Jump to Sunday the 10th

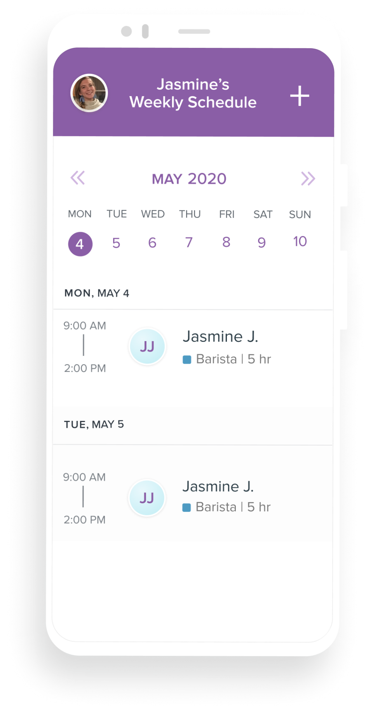point(300,242)
